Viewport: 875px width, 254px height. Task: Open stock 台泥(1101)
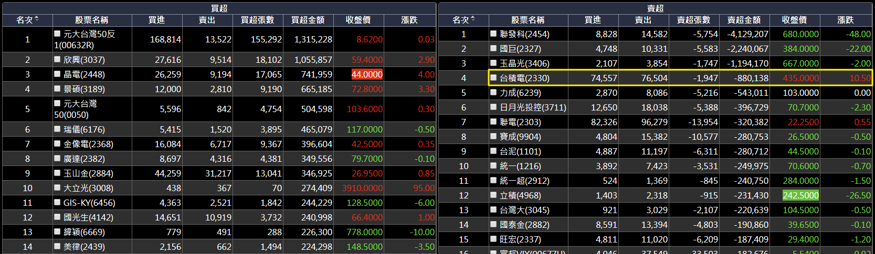coord(520,151)
